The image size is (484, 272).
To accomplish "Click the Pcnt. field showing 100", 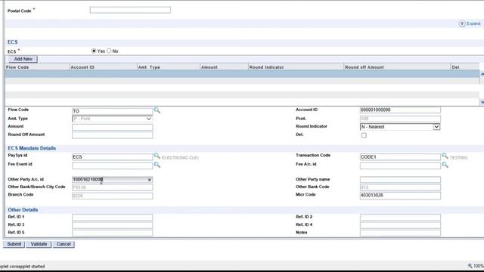I will click(400, 119).
